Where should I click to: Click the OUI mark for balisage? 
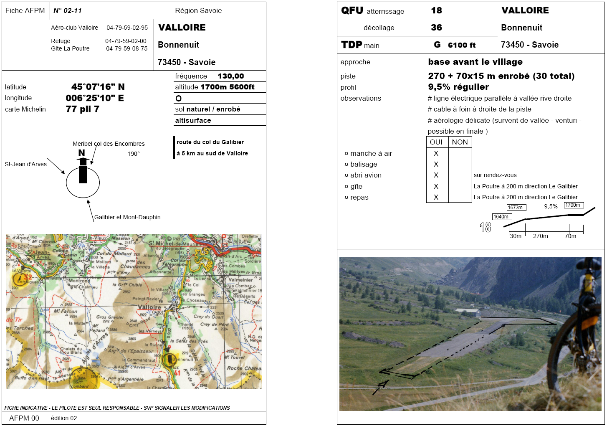point(436,164)
